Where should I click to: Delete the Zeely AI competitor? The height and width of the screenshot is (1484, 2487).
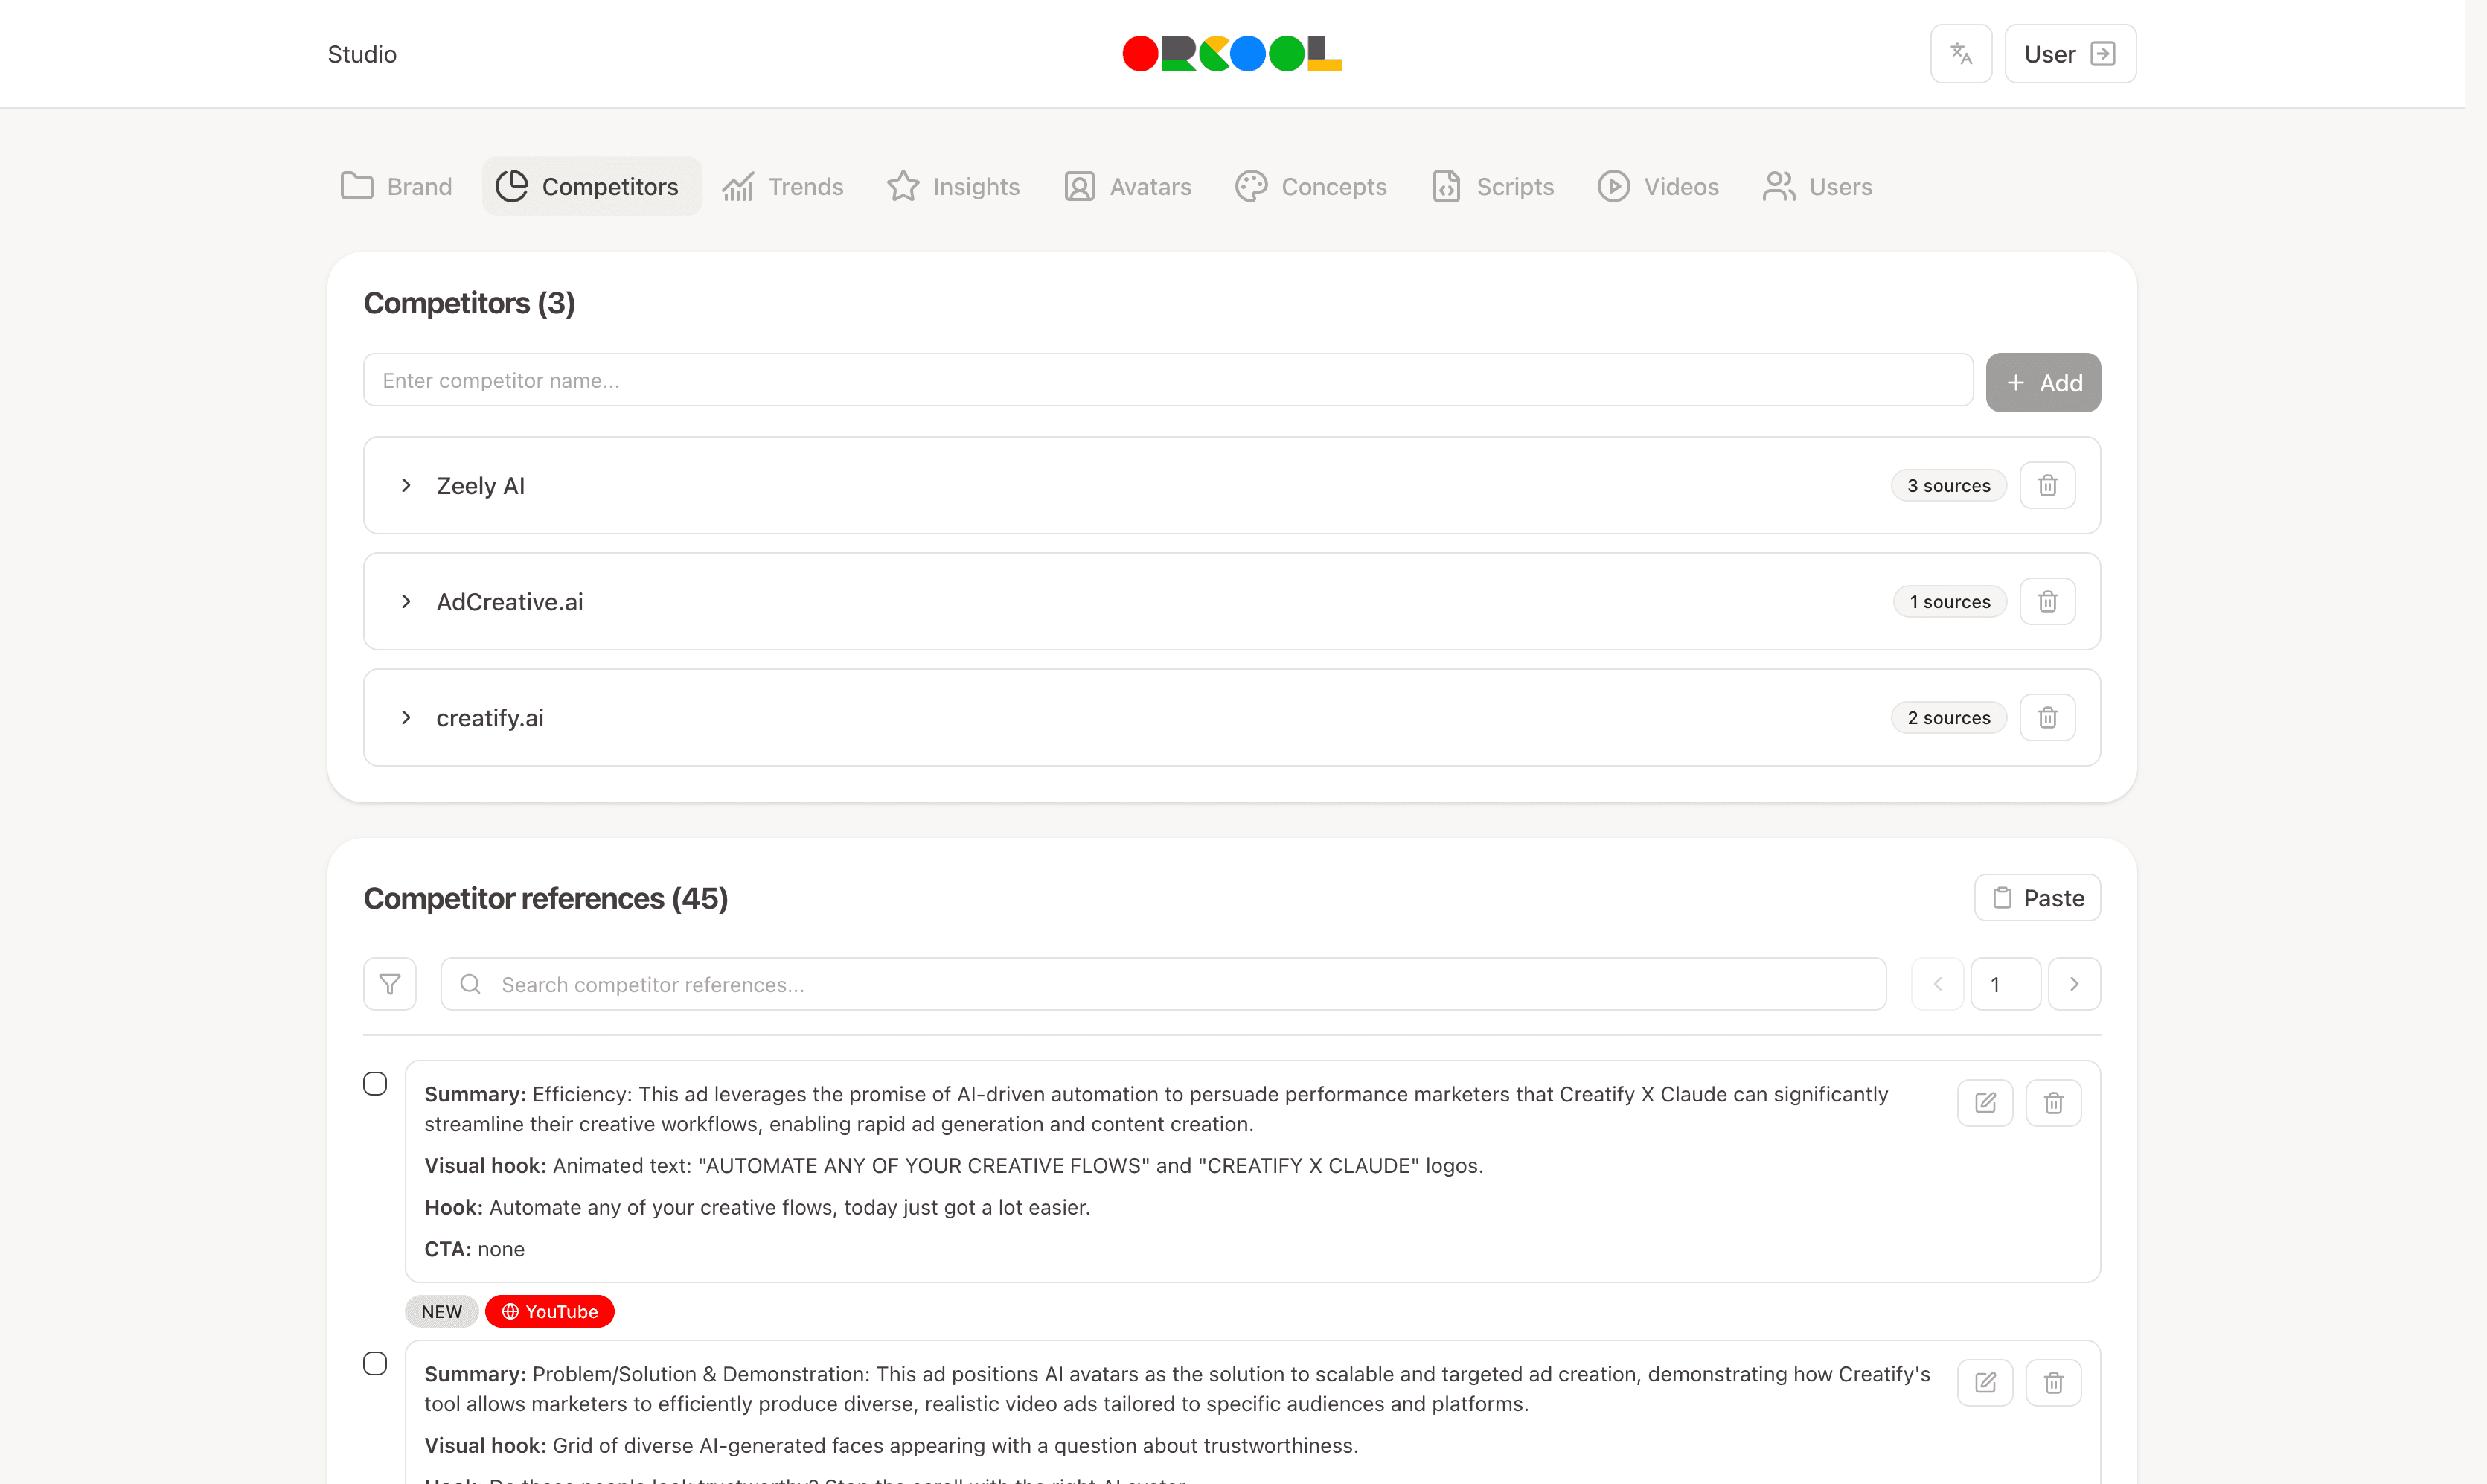click(x=2046, y=485)
